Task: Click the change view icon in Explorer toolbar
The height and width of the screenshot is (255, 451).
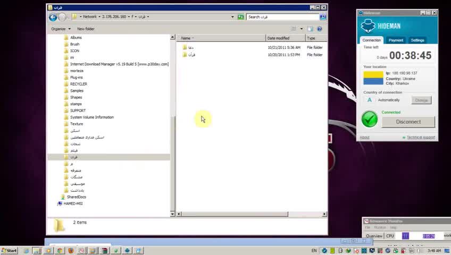Action: coord(294,29)
